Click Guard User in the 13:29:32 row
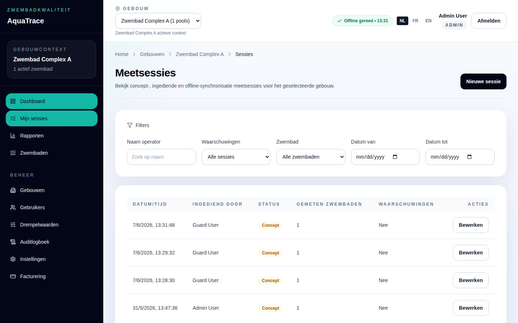518x323 pixels. pyautogui.click(x=205, y=253)
